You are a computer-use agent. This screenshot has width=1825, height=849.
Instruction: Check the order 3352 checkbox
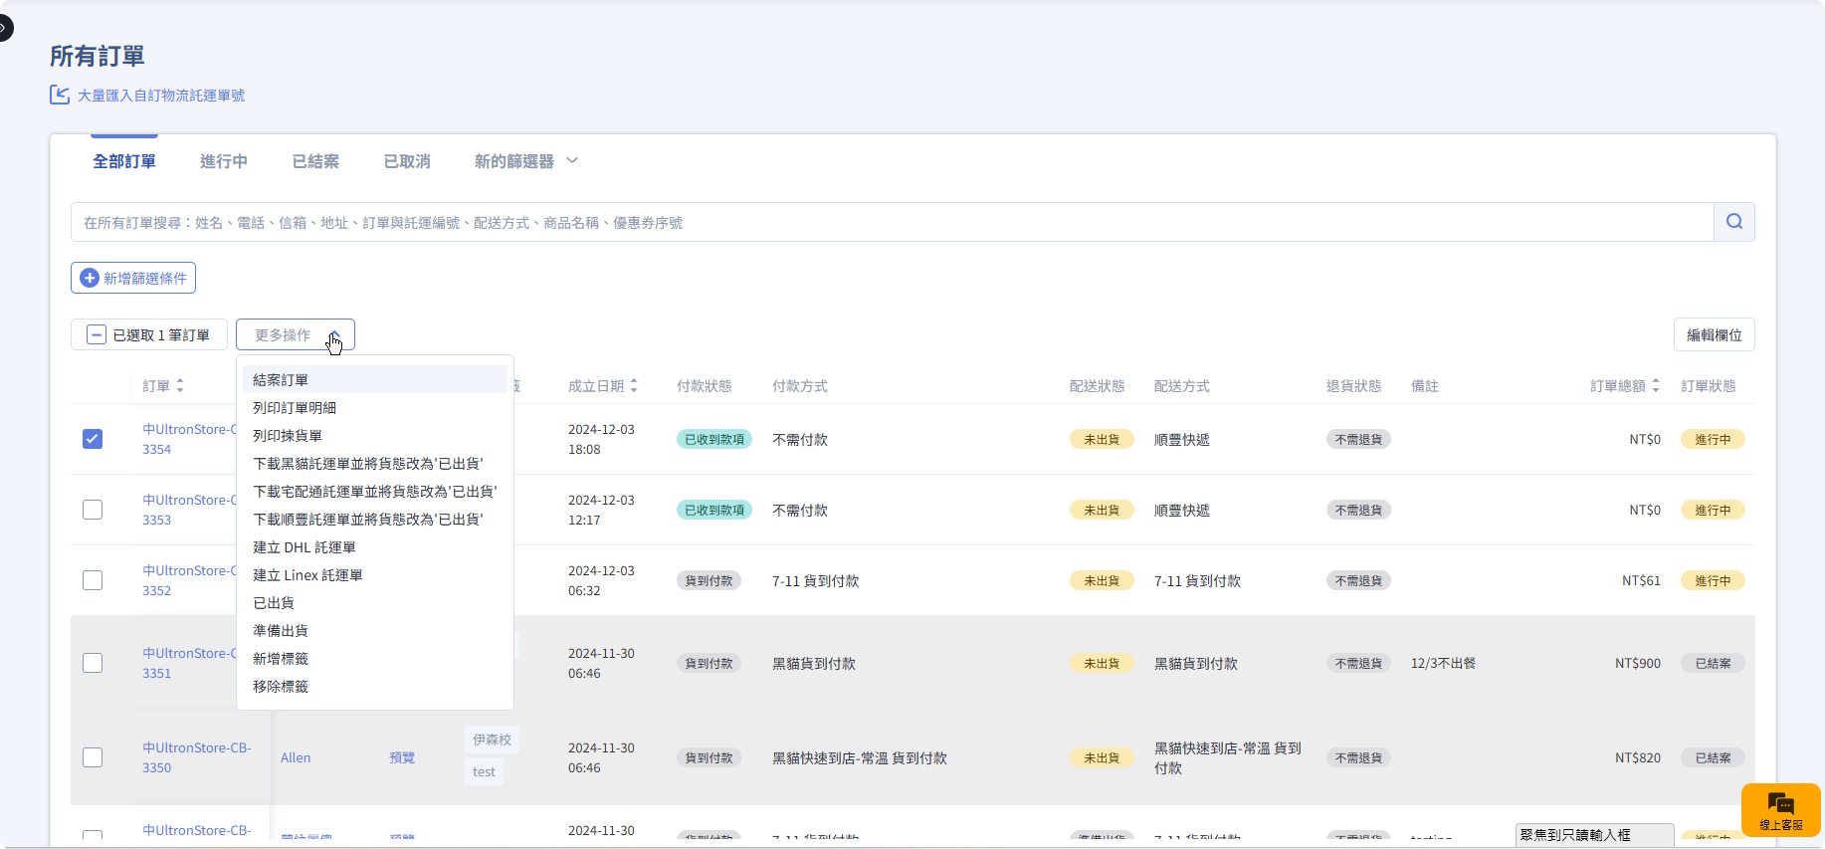click(93, 580)
